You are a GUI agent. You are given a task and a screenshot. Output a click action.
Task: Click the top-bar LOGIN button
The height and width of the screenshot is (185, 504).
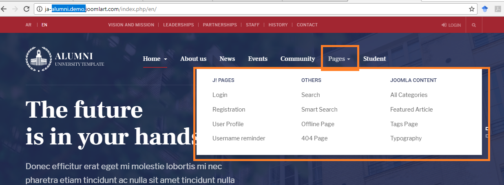(x=451, y=25)
